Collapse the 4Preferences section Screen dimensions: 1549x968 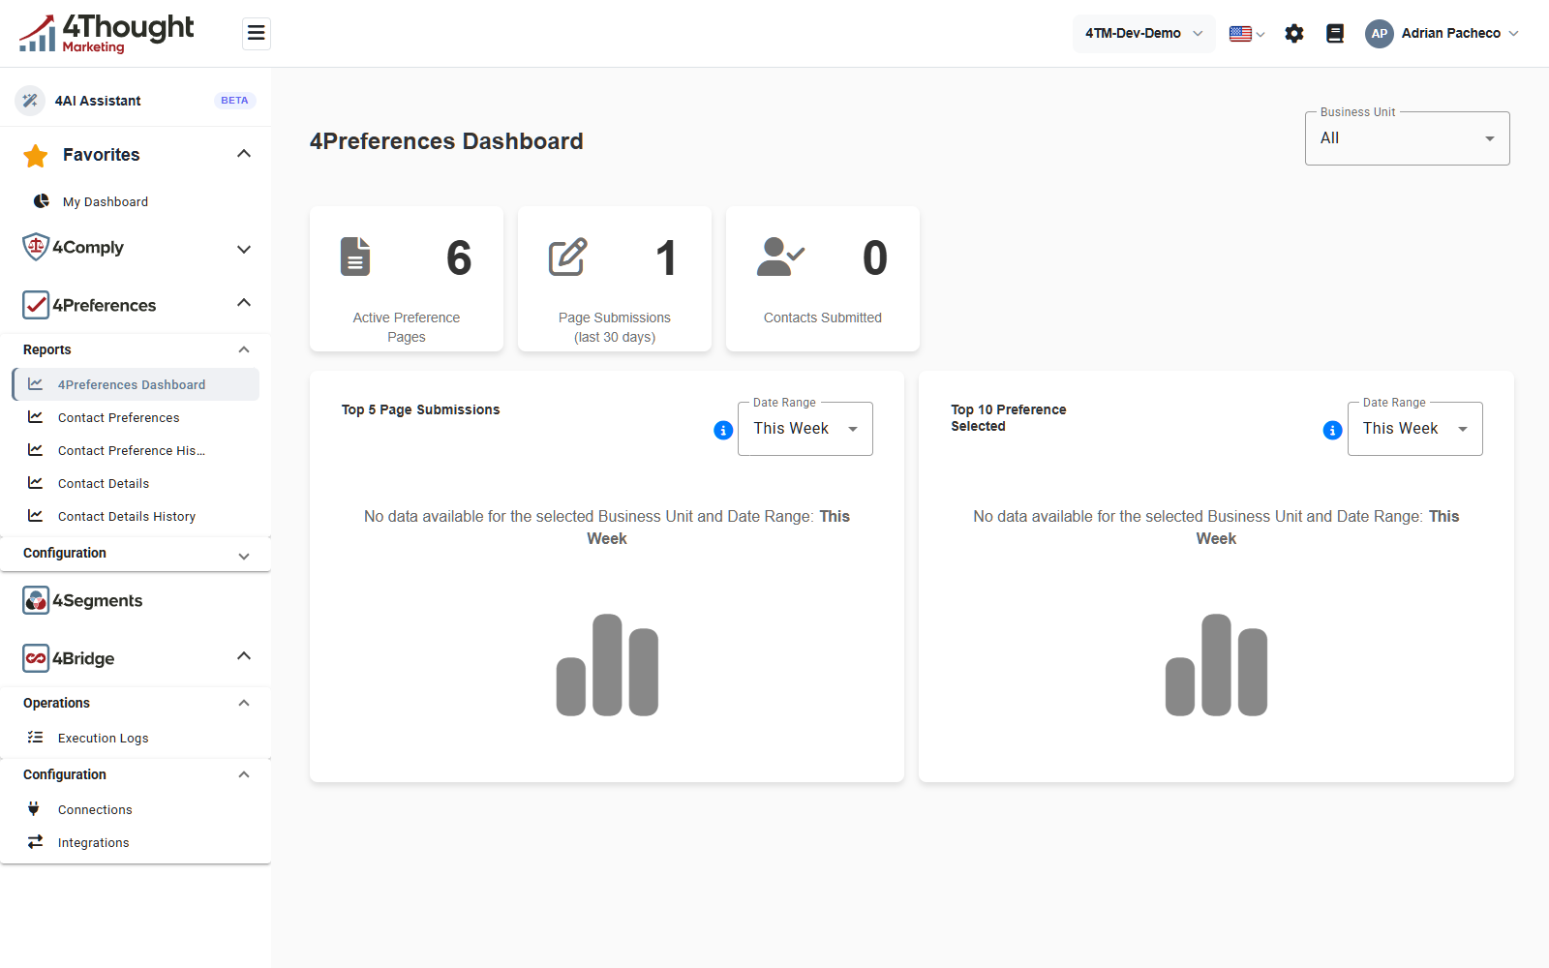click(244, 303)
